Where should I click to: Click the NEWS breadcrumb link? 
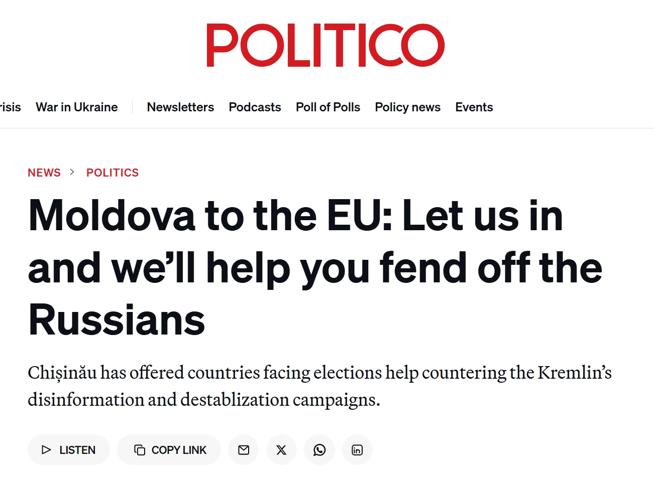[x=44, y=173]
